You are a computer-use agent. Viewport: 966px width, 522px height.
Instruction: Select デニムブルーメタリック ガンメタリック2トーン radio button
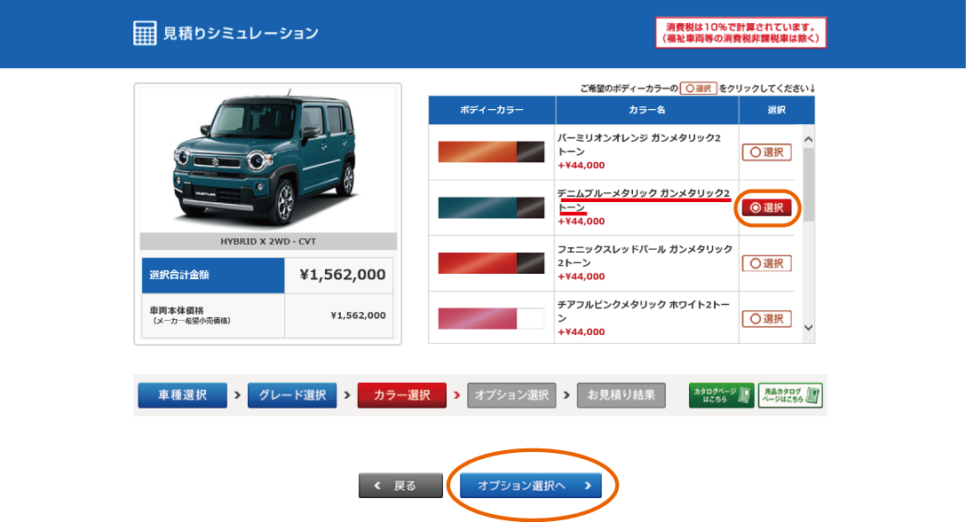(x=767, y=207)
